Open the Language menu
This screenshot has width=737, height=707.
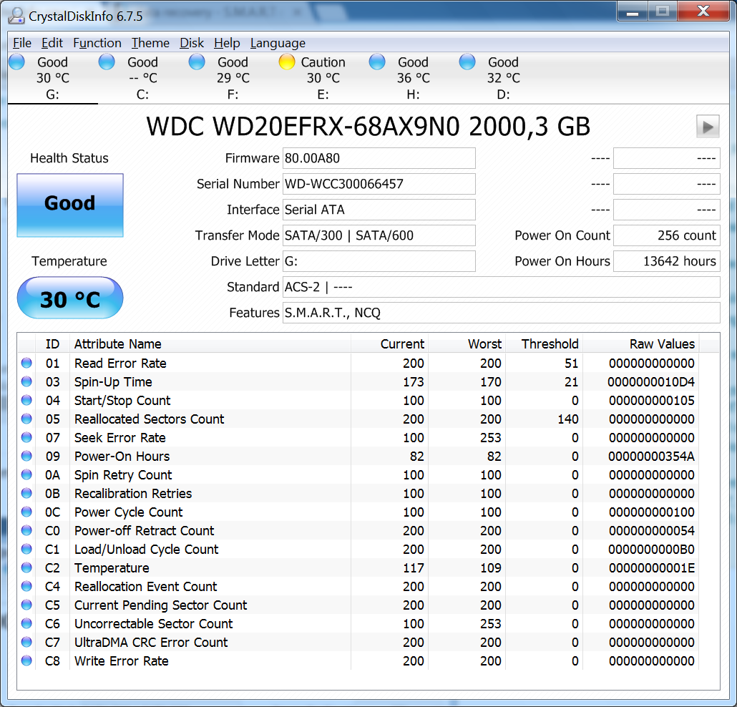(x=278, y=43)
